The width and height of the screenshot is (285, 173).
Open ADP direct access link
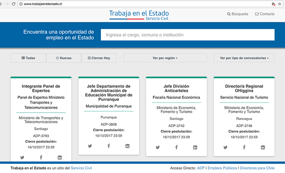[201, 168]
